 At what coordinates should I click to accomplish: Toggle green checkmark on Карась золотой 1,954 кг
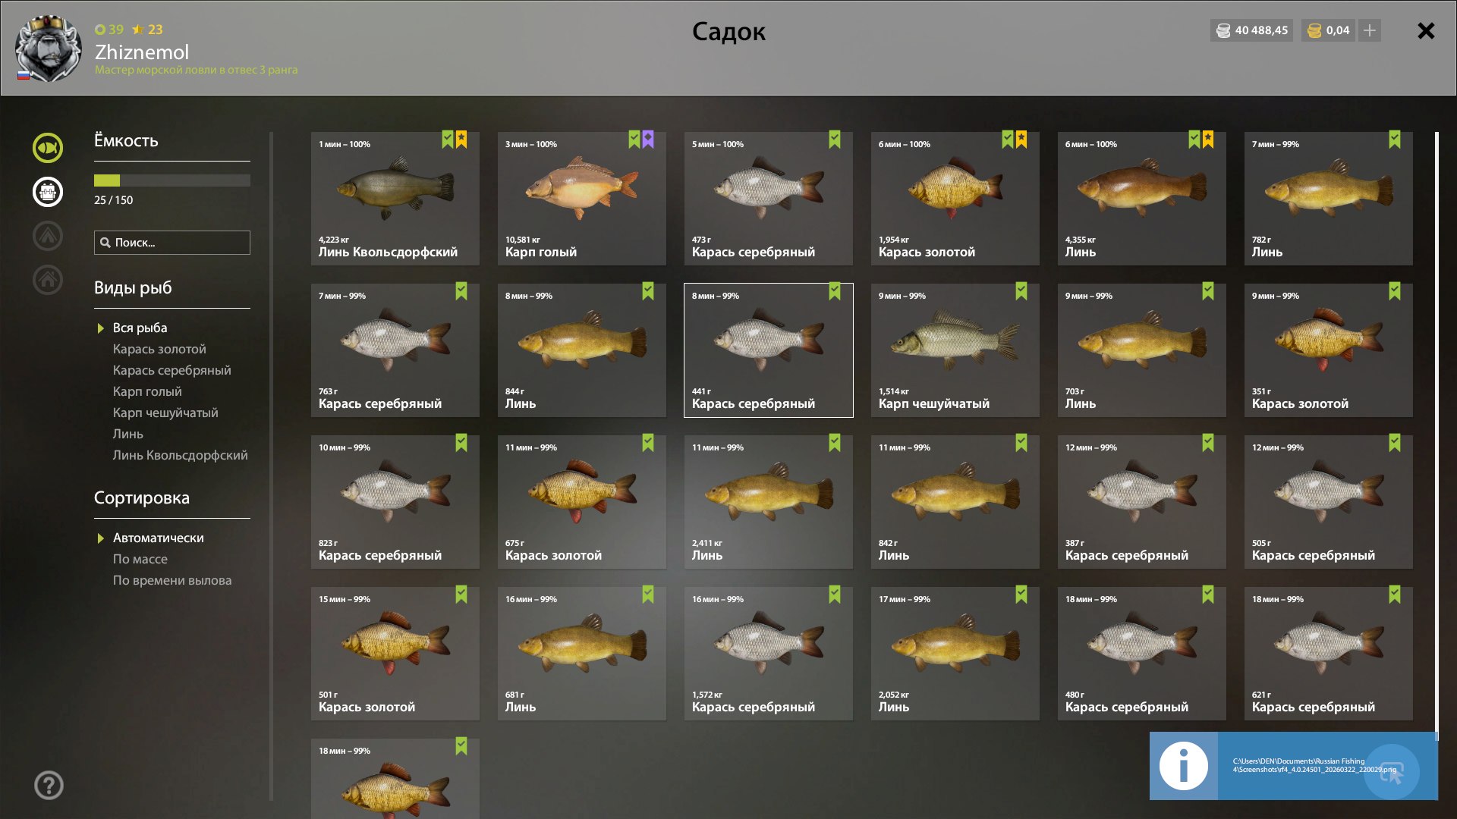pos(1008,140)
